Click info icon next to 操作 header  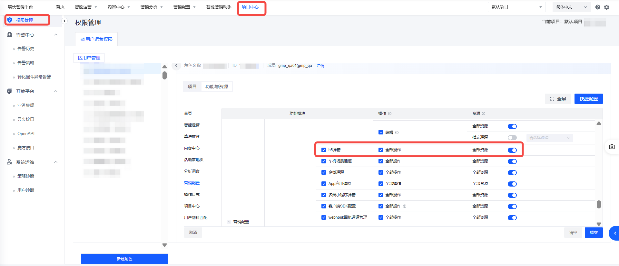tap(390, 114)
